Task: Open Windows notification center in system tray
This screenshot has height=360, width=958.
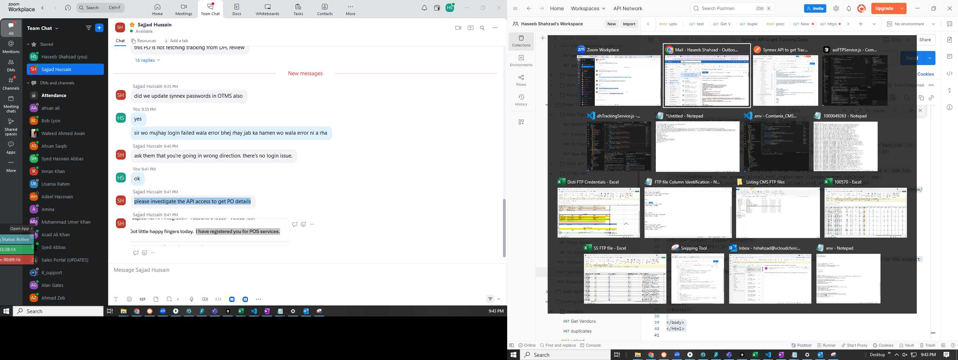Action: tap(946, 355)
